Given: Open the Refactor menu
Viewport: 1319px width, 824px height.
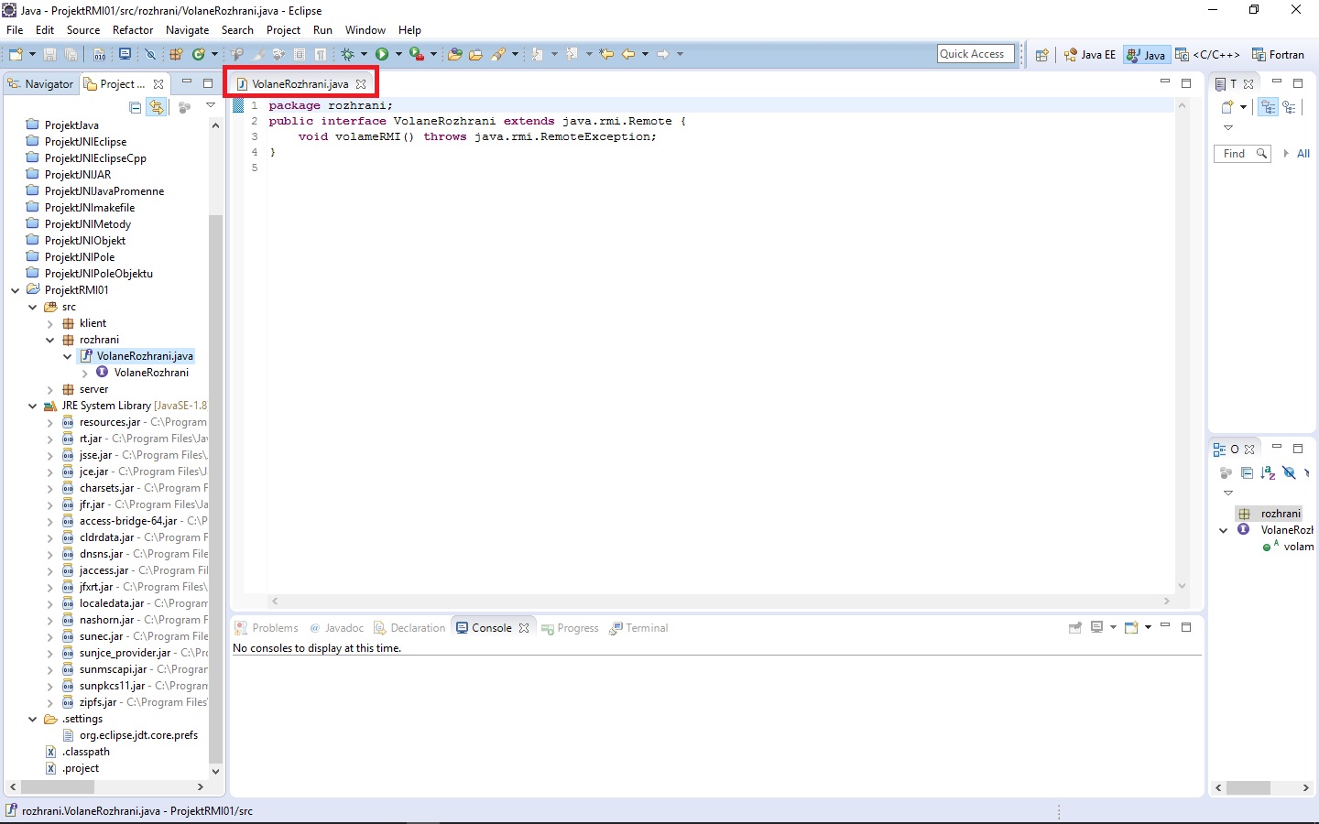Looking at the screenshot, I should [133, 29].
